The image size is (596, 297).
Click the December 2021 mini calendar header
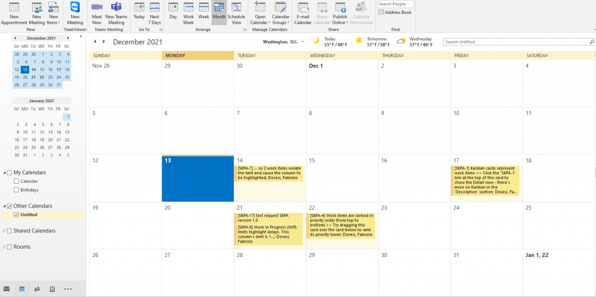point(41,38)
